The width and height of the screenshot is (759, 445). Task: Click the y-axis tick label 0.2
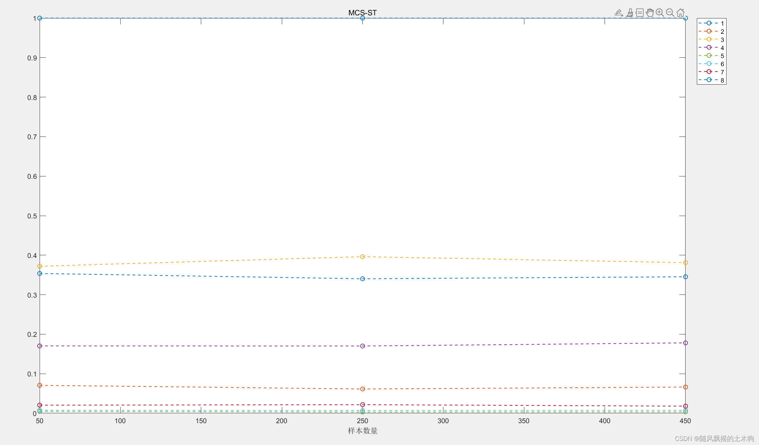(x=32, y=334)
